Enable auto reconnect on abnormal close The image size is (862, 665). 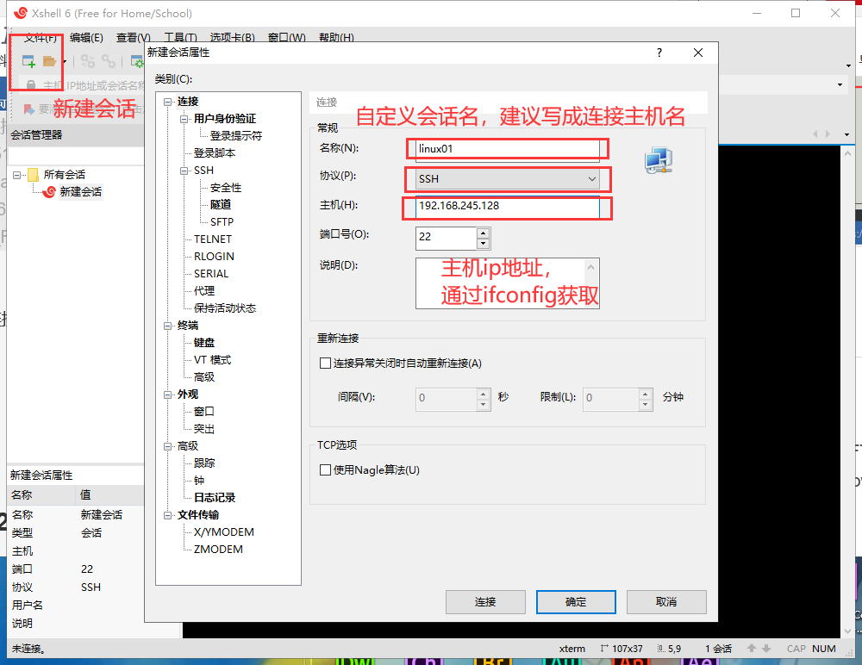pyautogui.click(x=325, y=364)
